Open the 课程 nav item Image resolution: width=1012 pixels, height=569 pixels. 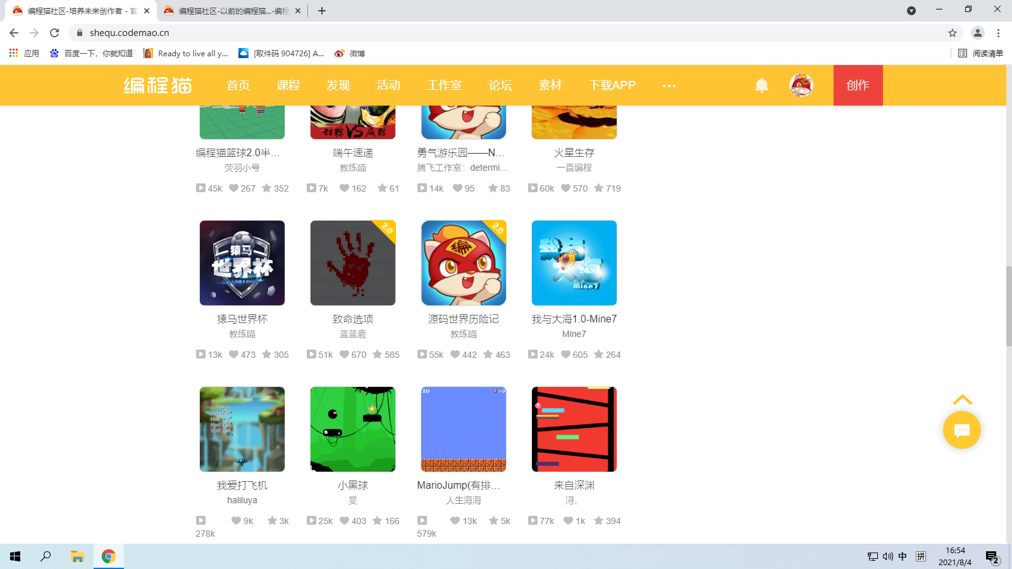pos(288,85)
